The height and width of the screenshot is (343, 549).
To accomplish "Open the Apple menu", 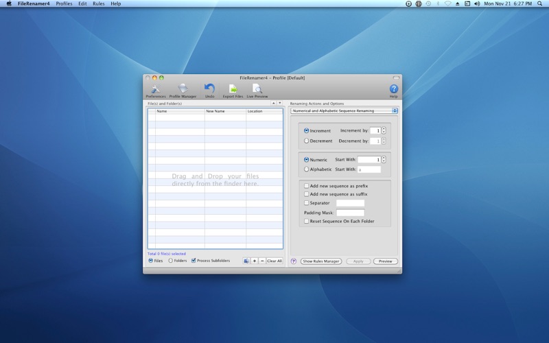I will [x=9, y=3].
